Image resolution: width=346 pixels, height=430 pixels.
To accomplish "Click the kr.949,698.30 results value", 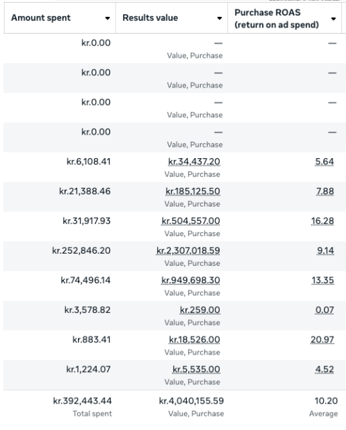I will pos(191,280).
